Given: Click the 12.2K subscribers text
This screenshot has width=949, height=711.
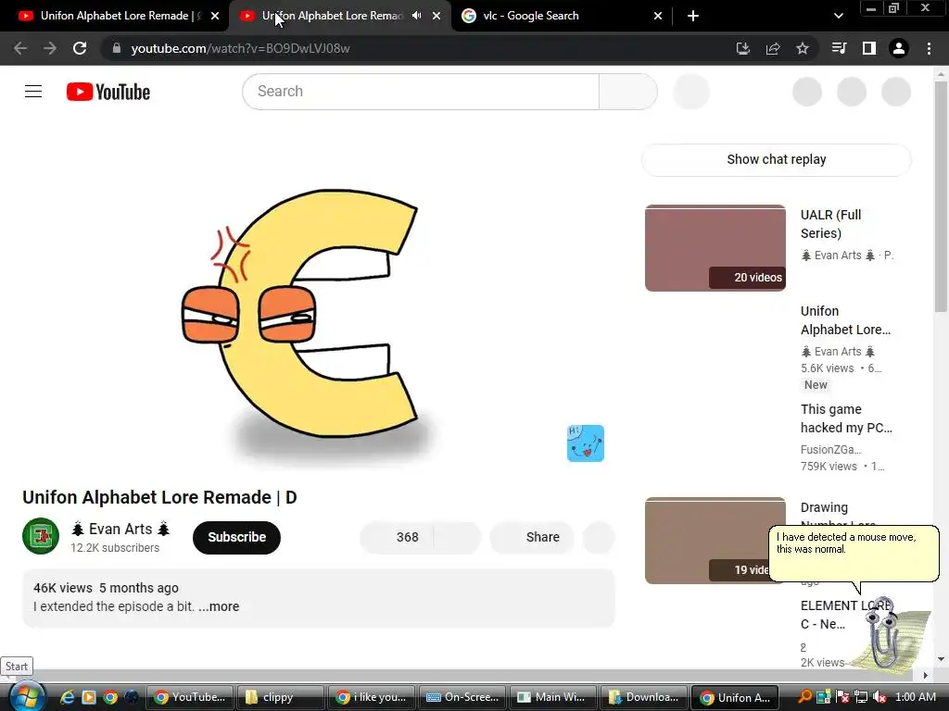Looking at the screenshot, I should click(115, 548).
